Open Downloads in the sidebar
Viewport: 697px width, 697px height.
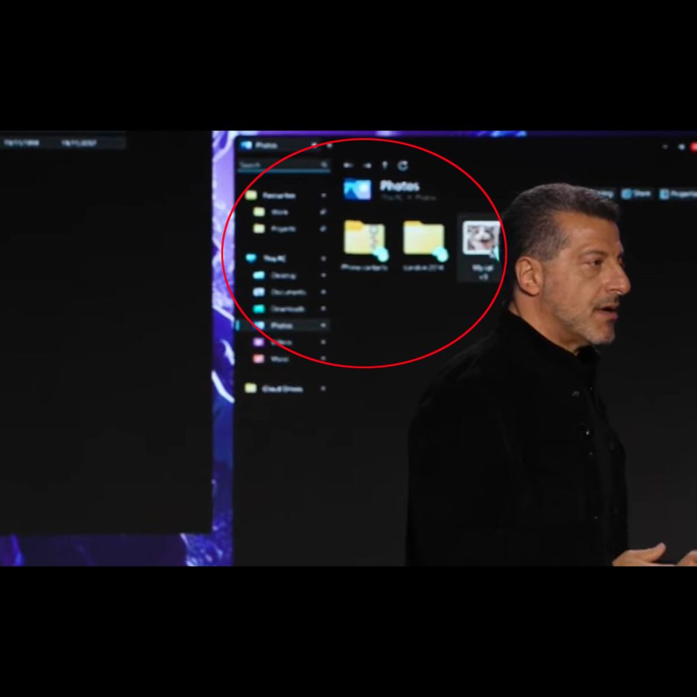click(x=288, y=309)
